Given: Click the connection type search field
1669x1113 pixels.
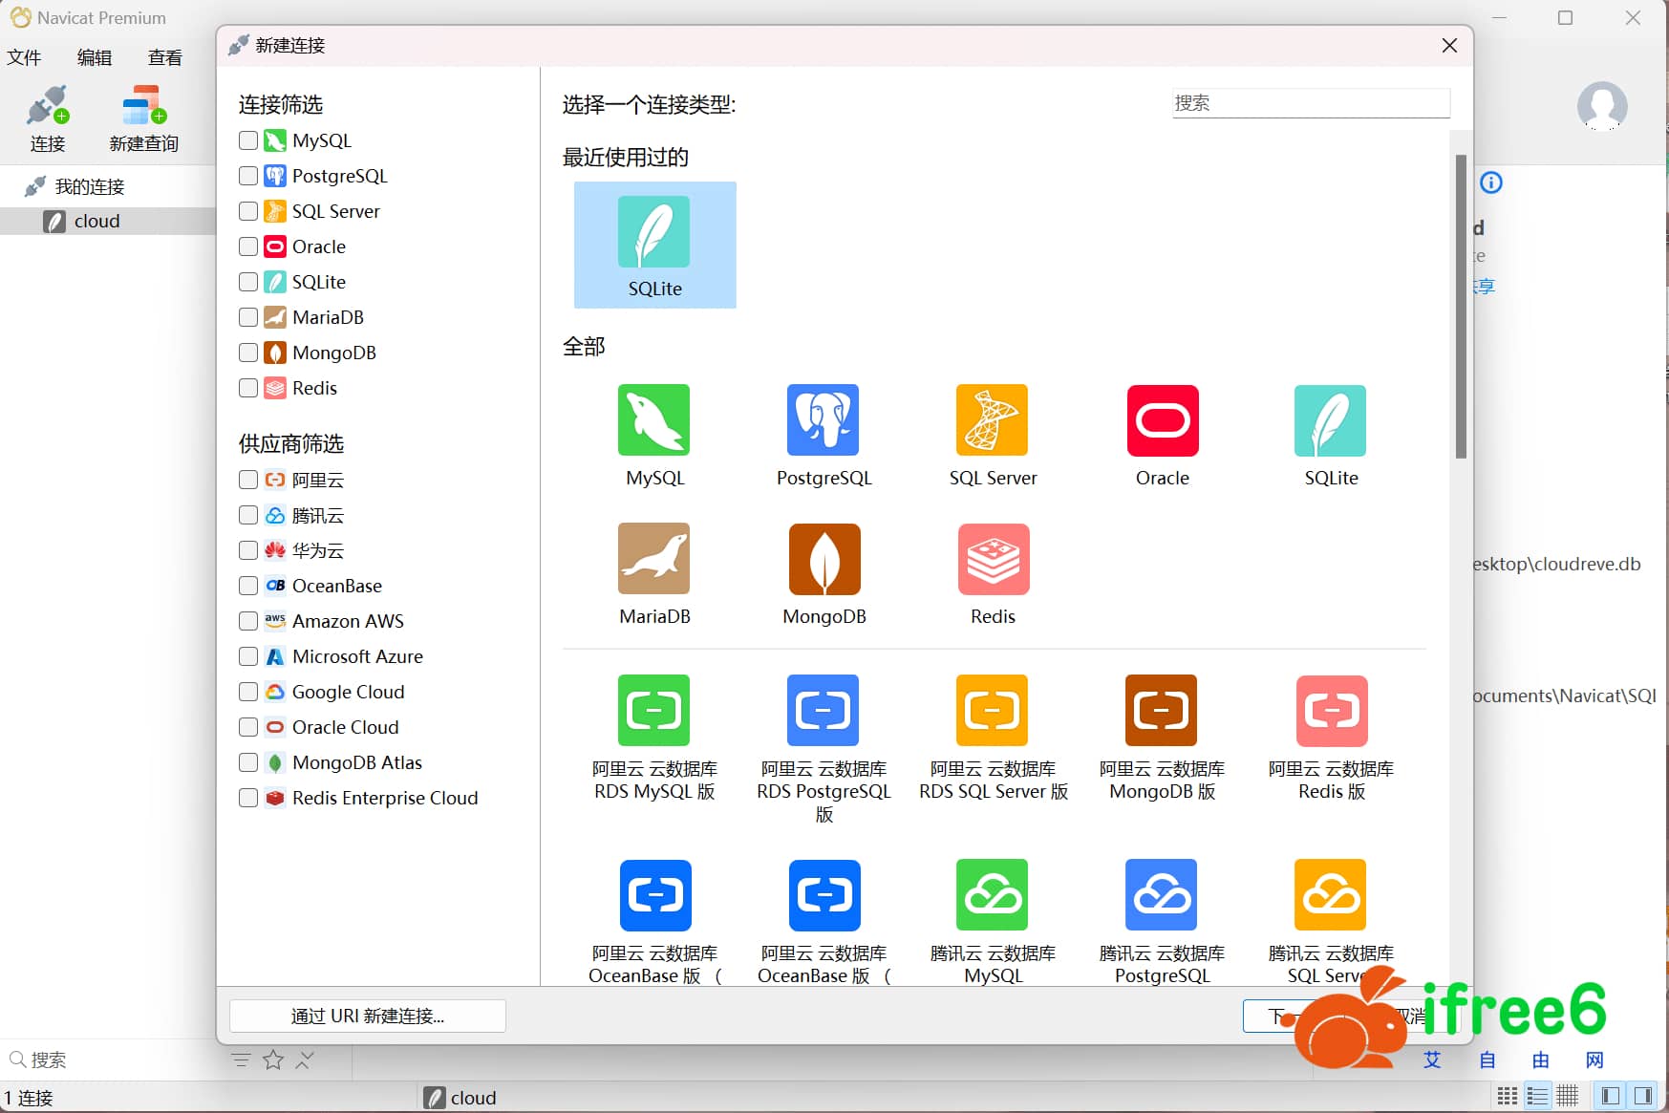Looking at the screenshot, I should [x=1311, y=103].
